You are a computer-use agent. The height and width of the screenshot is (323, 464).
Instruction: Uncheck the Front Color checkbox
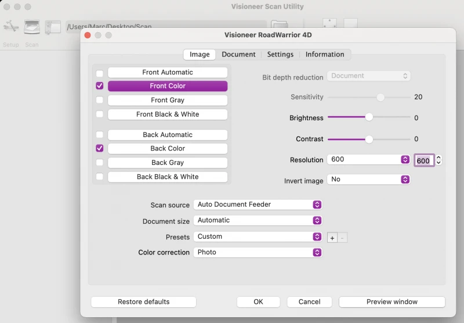100,86
